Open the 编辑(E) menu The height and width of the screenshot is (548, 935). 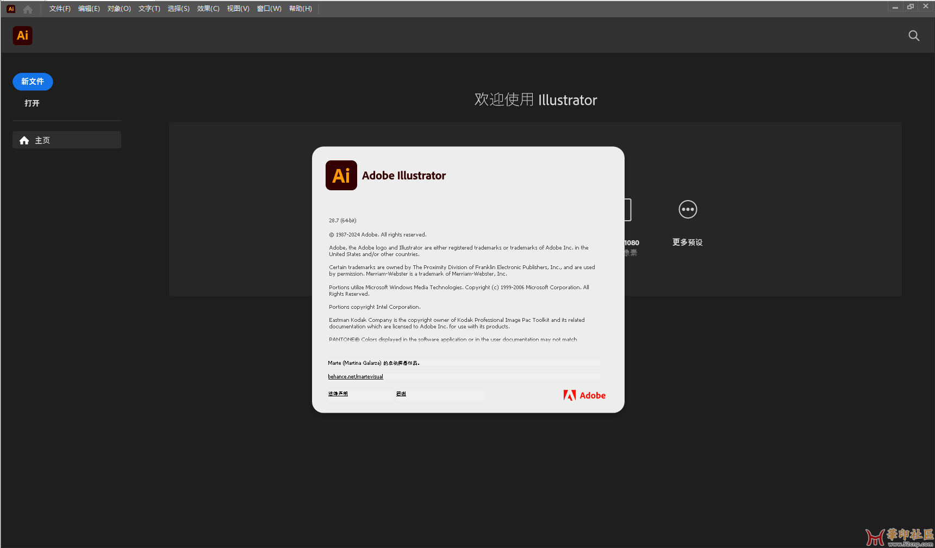[x=89, y=9]
